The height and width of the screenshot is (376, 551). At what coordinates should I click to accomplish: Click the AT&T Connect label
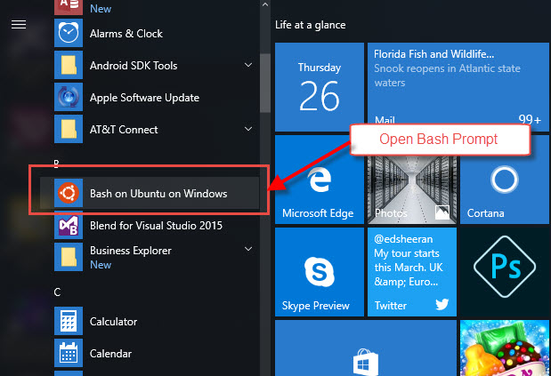click(124, 130)
